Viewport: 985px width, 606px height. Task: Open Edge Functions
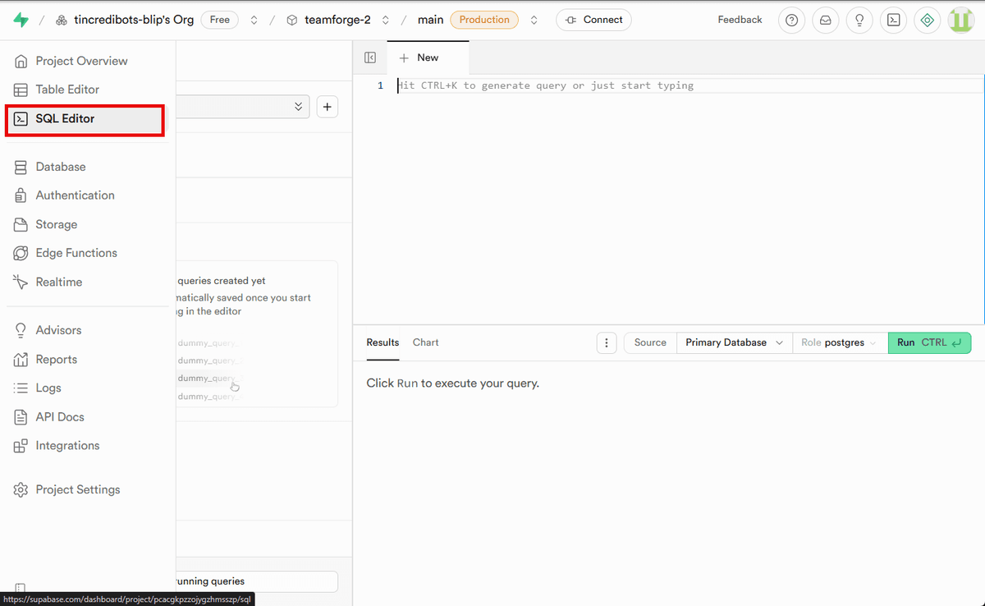click(78, 252)
